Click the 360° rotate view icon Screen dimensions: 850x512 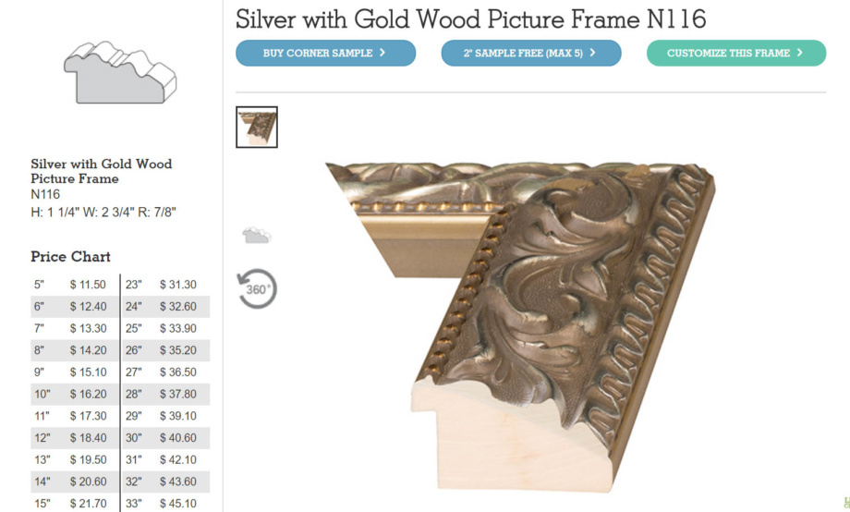257,288
